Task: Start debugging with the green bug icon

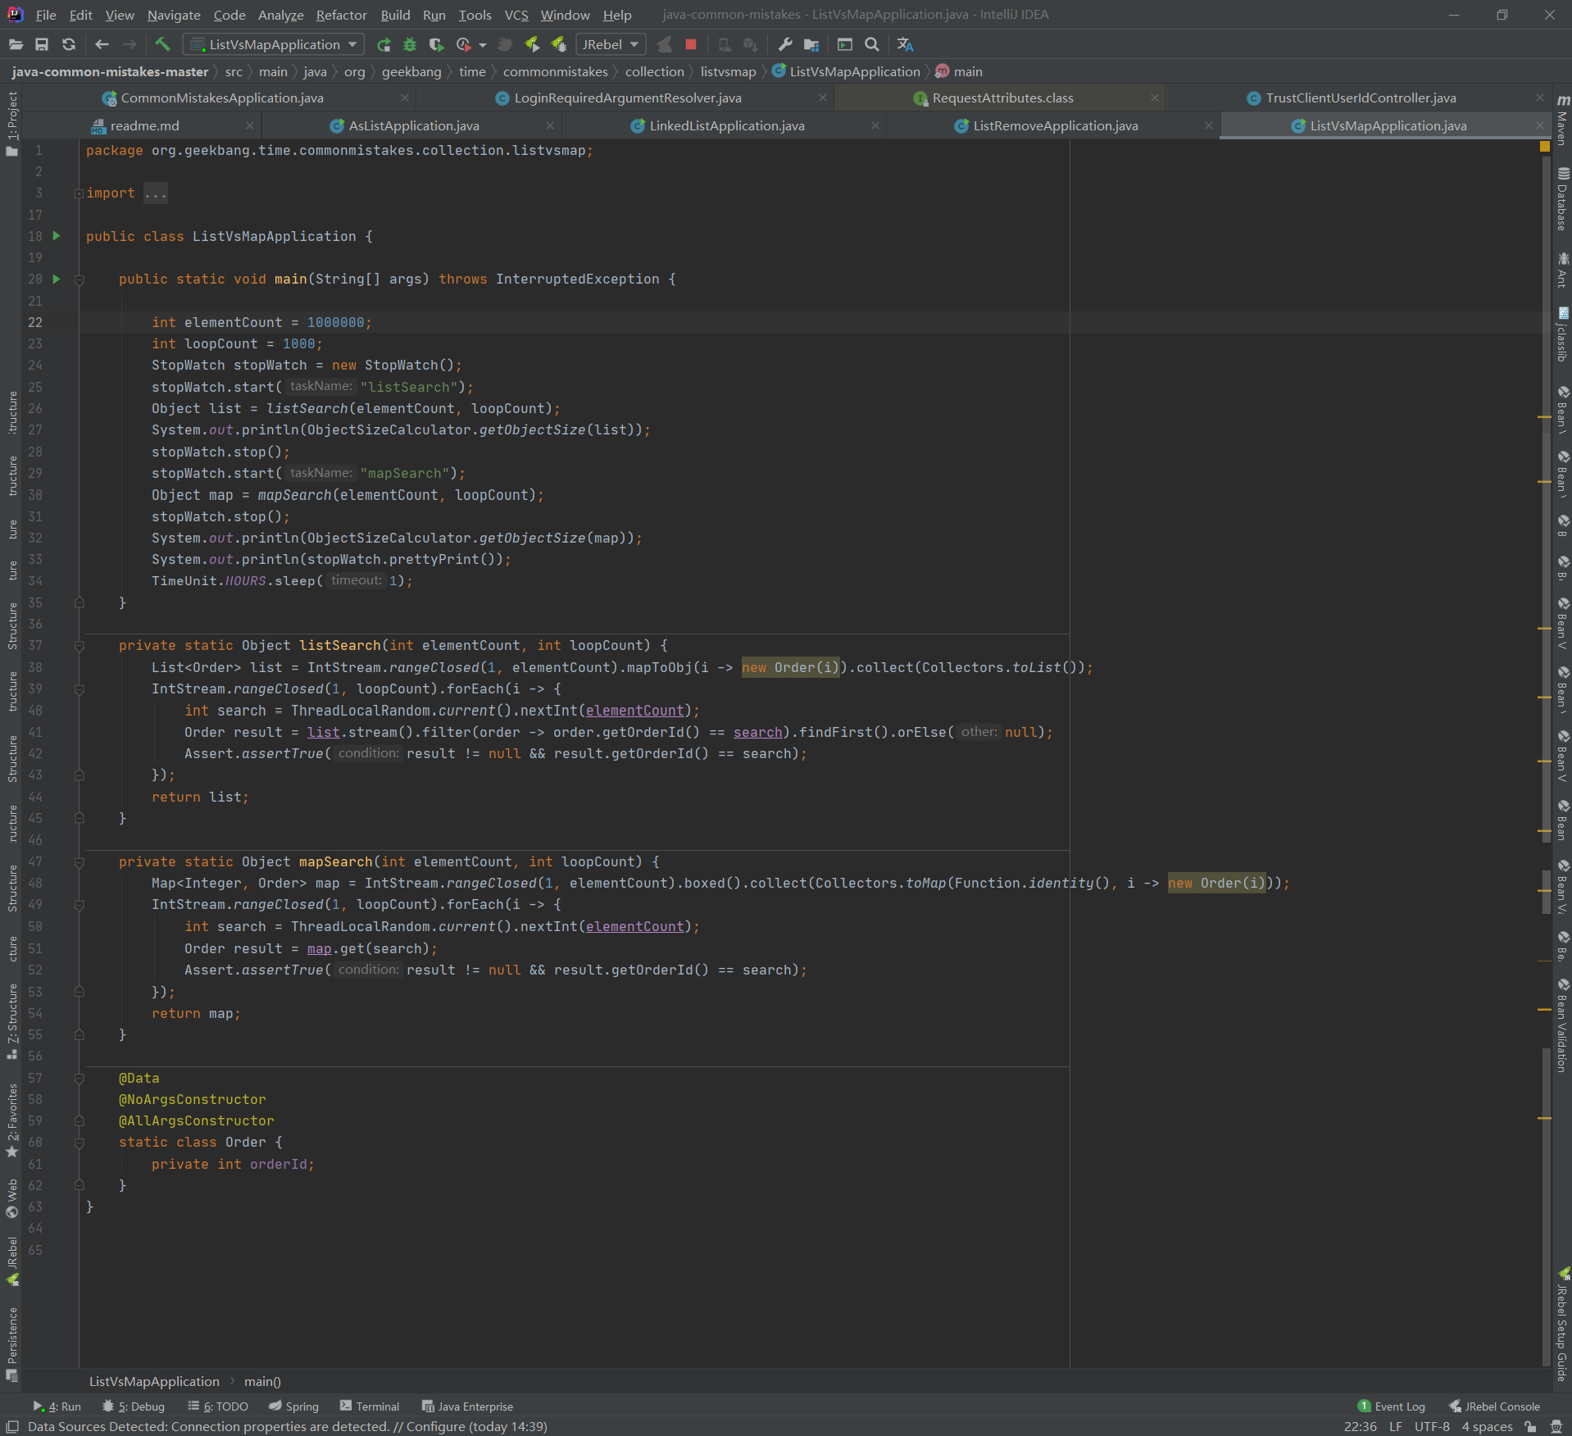Action: click(410, 45)
